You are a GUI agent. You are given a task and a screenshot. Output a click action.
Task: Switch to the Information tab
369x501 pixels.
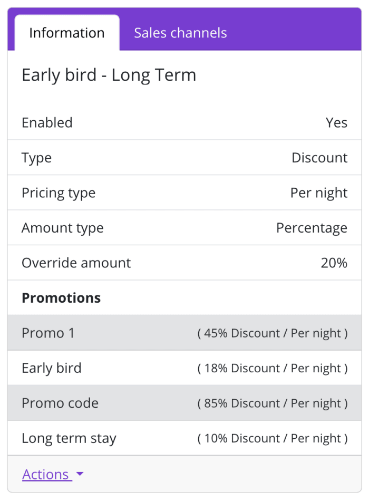[x=67, y=33]
